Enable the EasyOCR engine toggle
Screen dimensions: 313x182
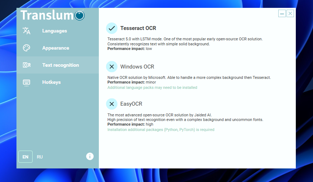pyautogui.click(x=112, y=104)
